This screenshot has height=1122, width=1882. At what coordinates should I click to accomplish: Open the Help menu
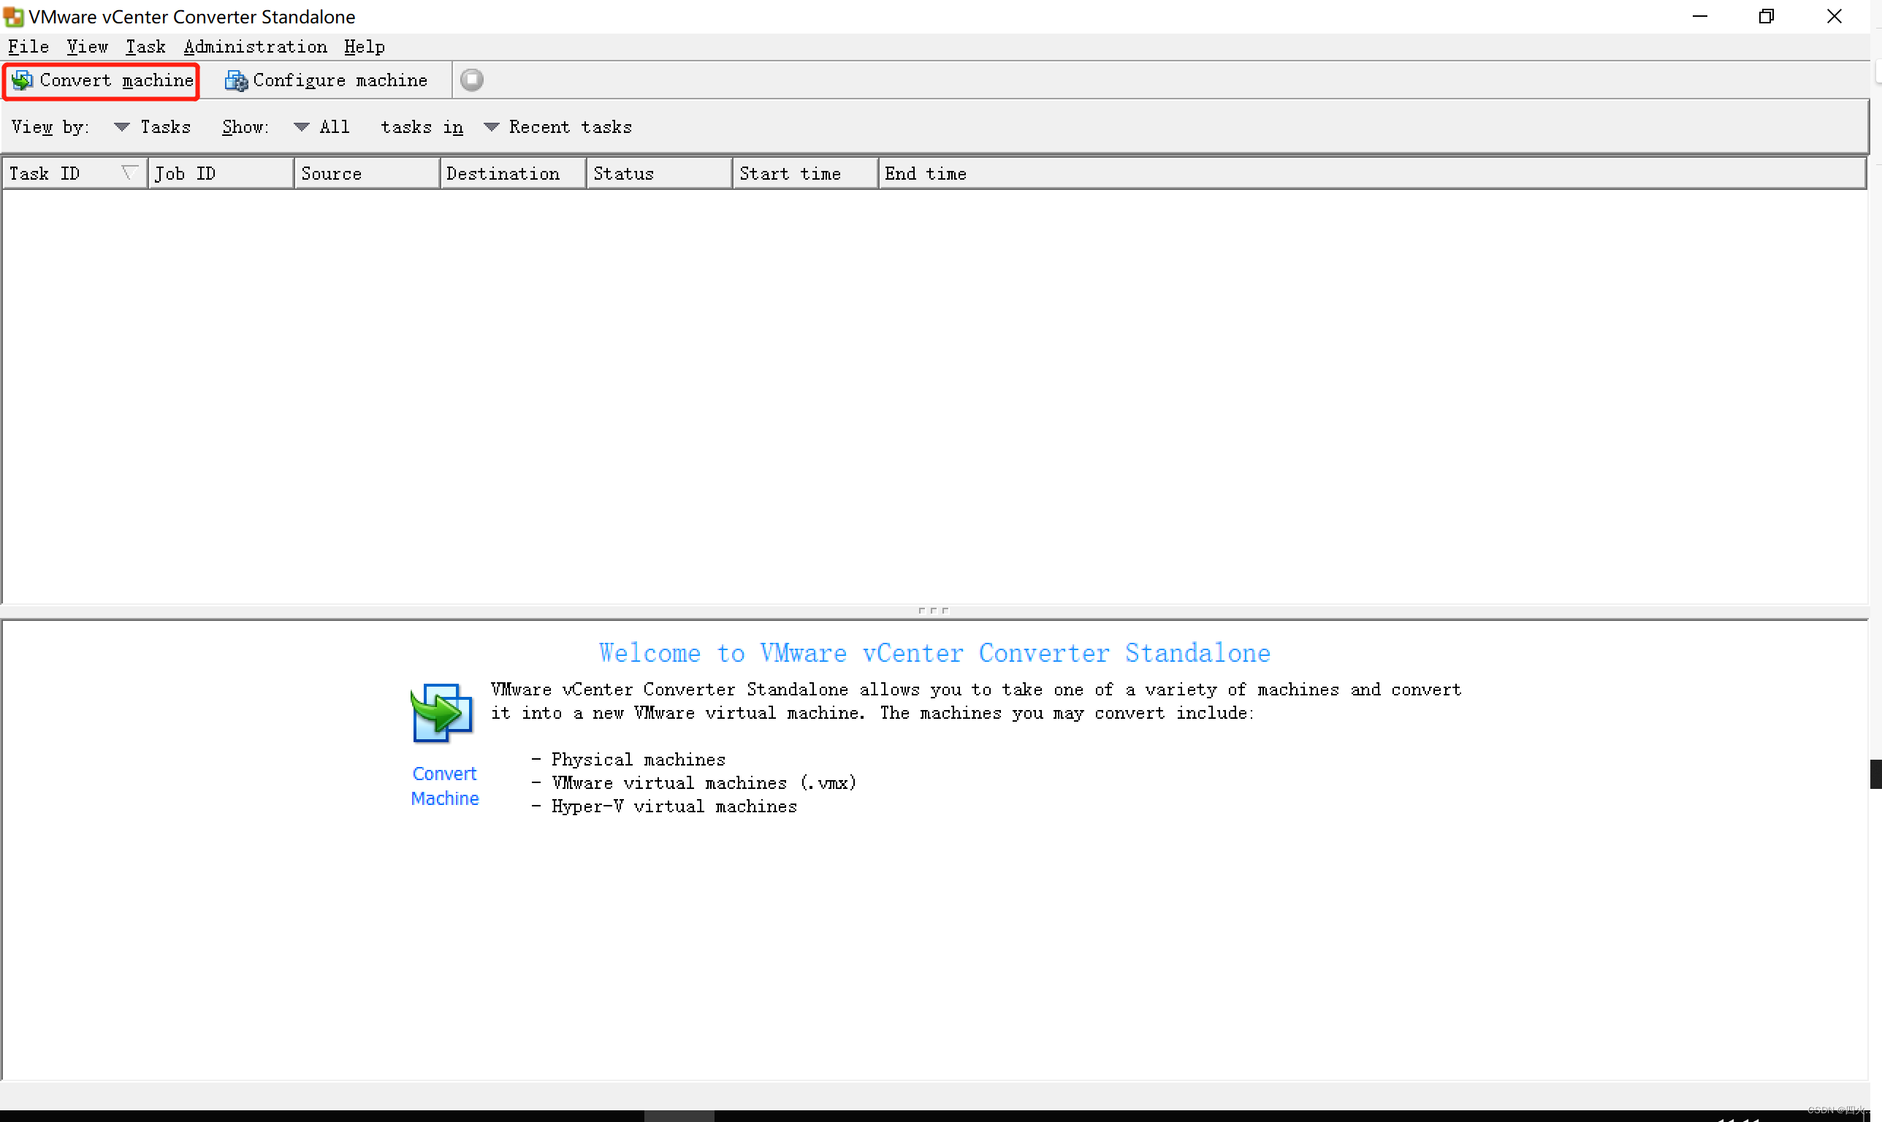(x=365, y=47)
